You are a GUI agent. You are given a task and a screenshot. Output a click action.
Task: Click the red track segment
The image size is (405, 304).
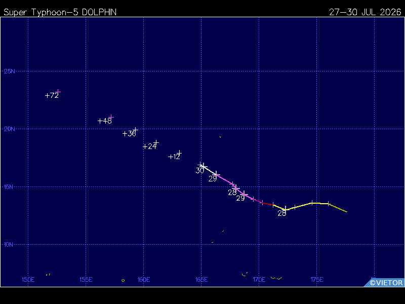click(x=268, y=204)
